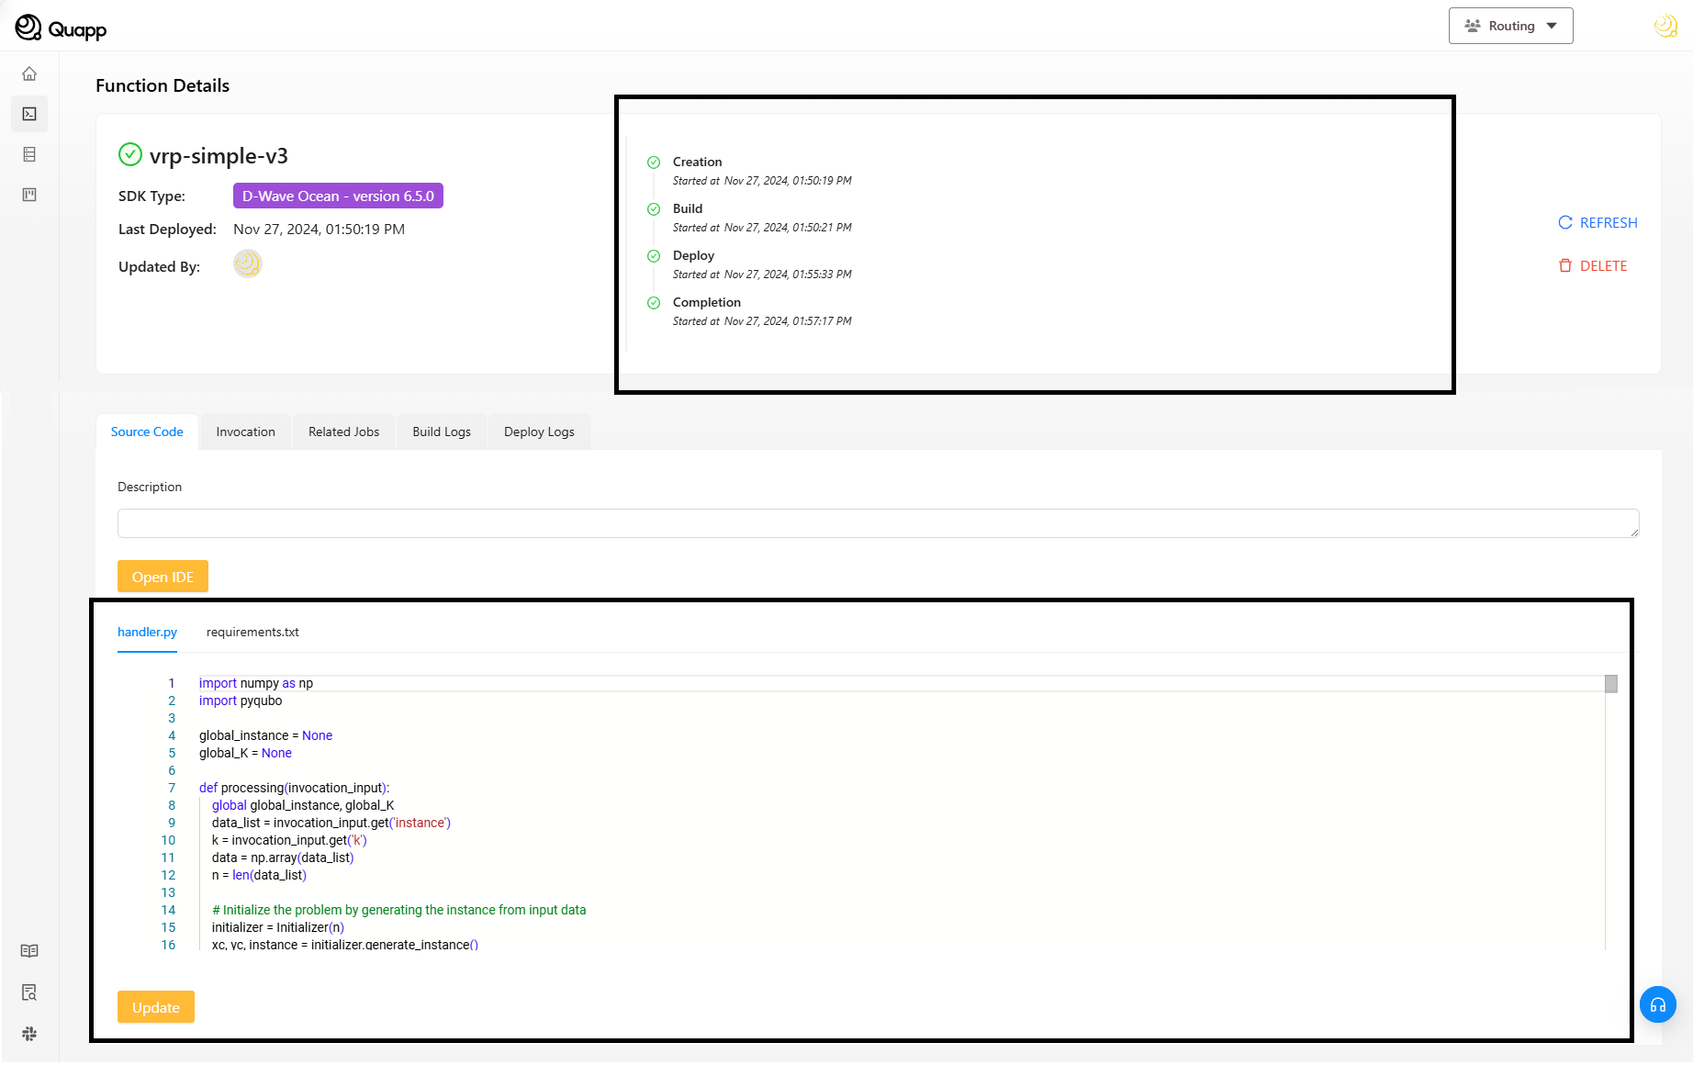Click into the Description text field

point(878,523)
